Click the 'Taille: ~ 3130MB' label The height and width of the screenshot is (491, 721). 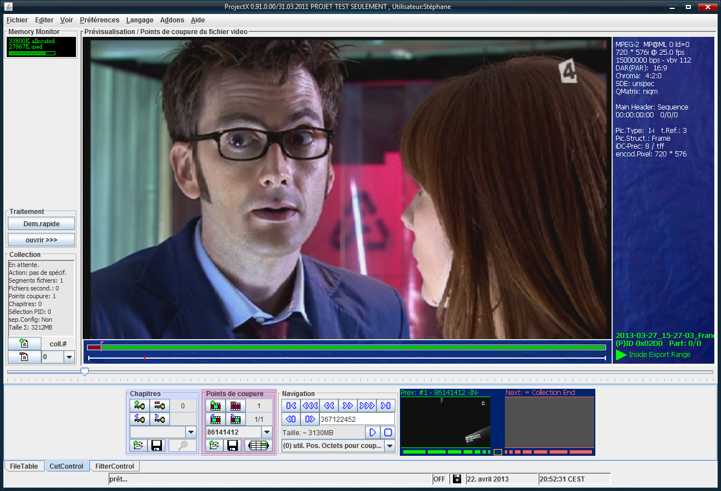(x=308, y=432)
